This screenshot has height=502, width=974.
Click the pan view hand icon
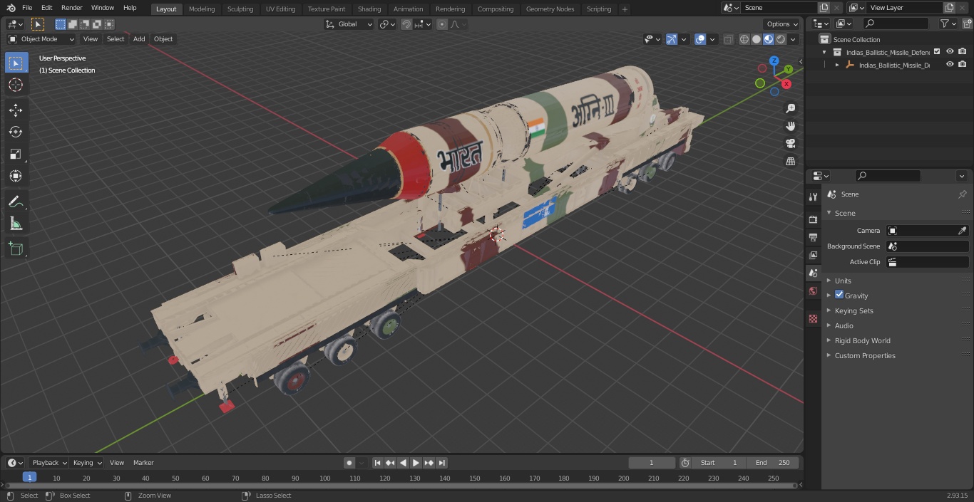[790, 126]
